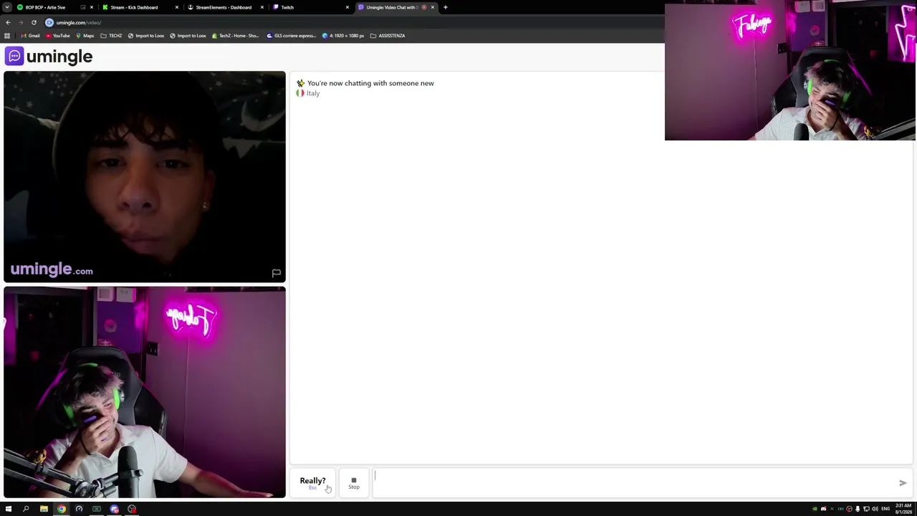Screen dimensions: 917x516
Task: Open Discord icon in system tray
Action: (x=823, y=509)
